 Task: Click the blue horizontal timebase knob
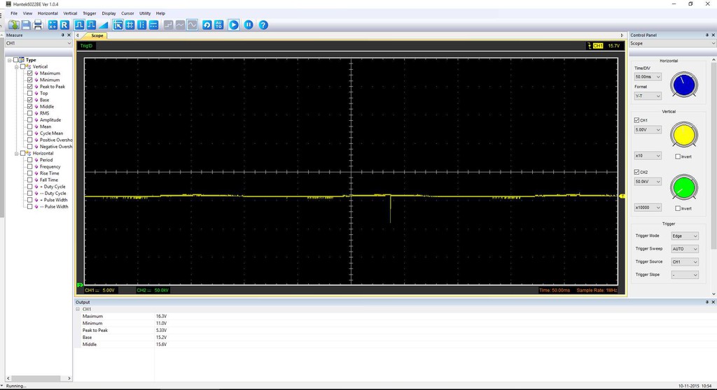coord(684,85)
